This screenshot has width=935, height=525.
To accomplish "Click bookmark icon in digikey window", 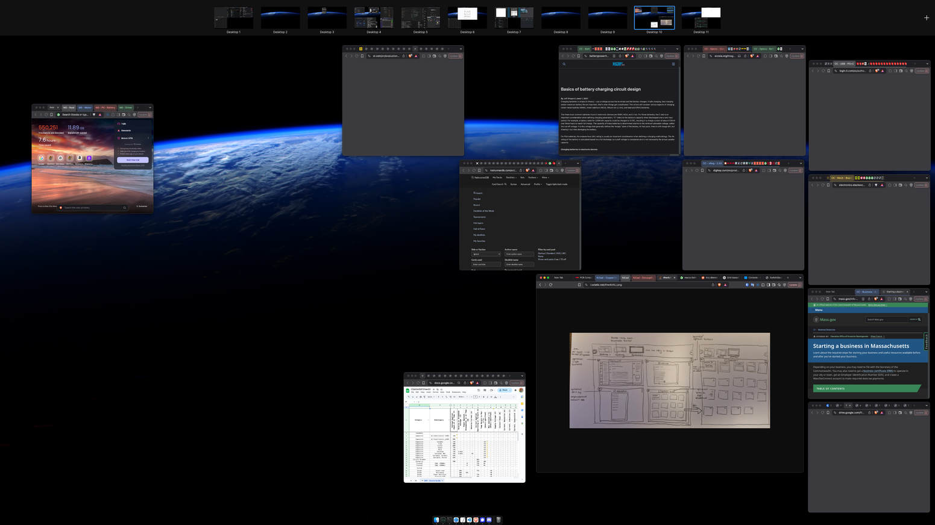I will pos(702,170).
